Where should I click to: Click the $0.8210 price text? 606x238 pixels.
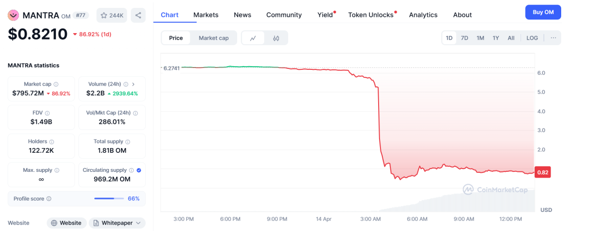tap(38, 34)
